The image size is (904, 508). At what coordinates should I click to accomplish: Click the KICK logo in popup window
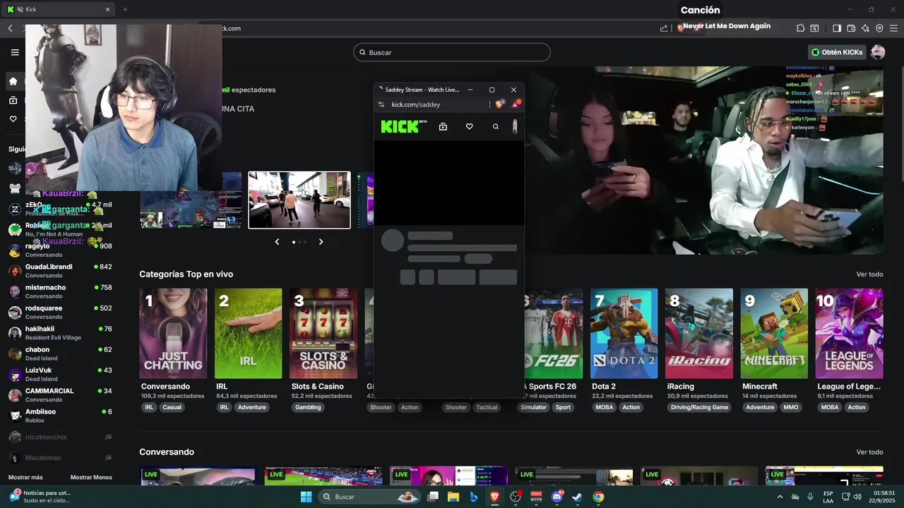(x=404, y=126)
